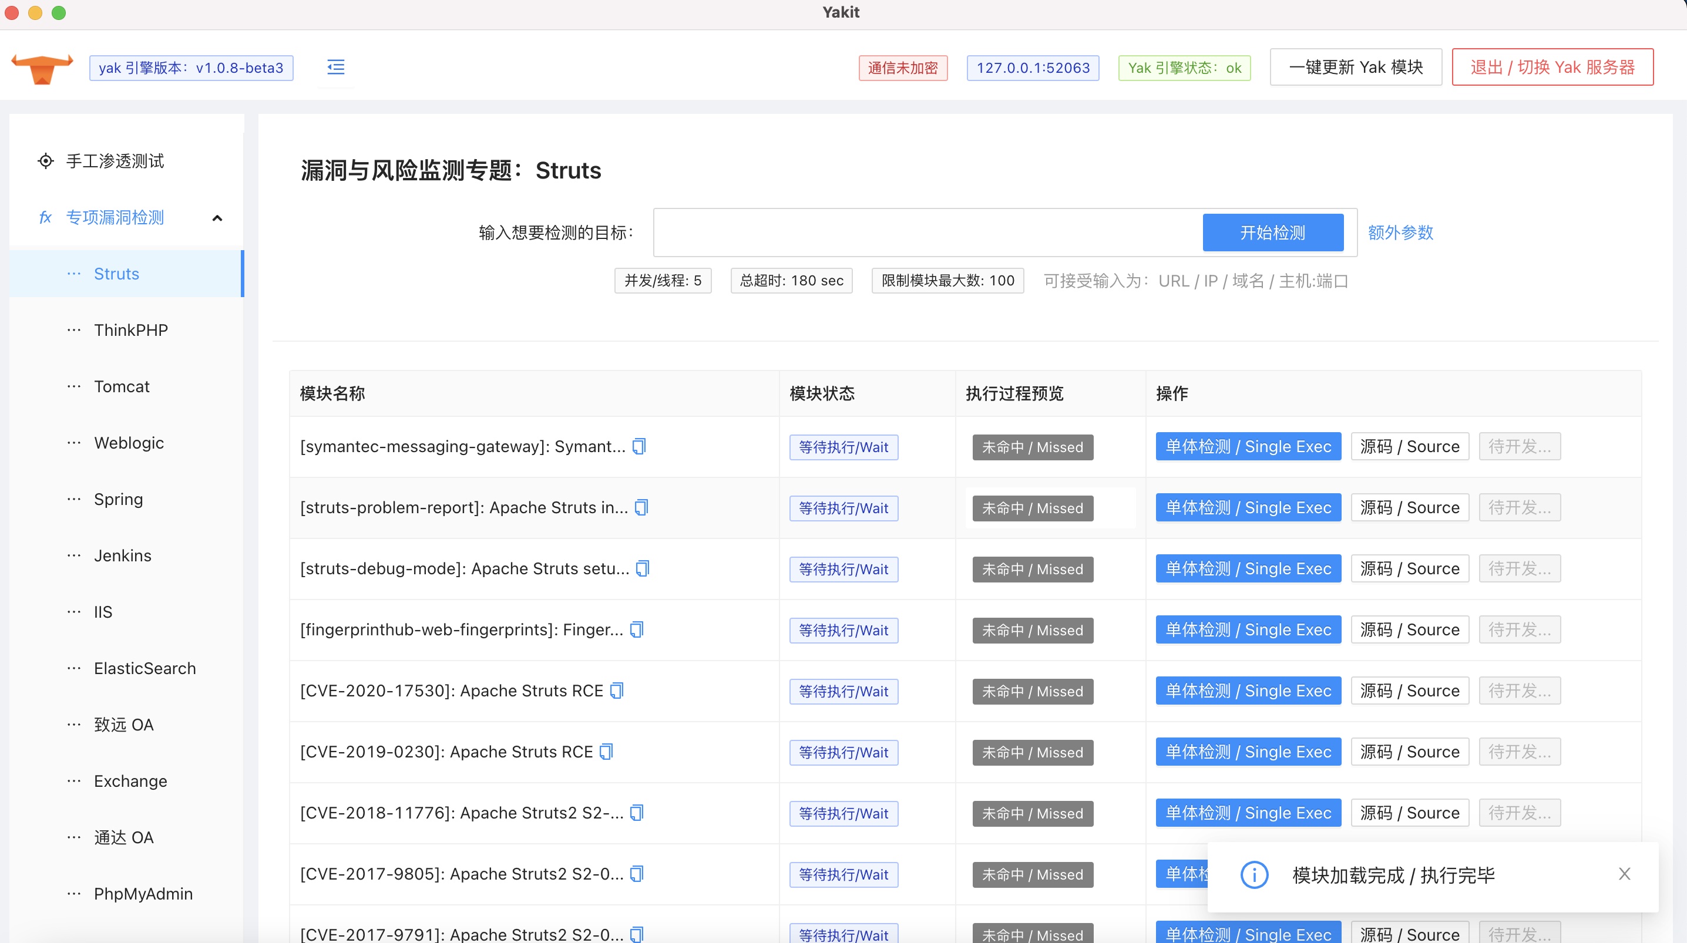Copy fingerprinthub-web-fingerprints module name icon

coord(637,629)
